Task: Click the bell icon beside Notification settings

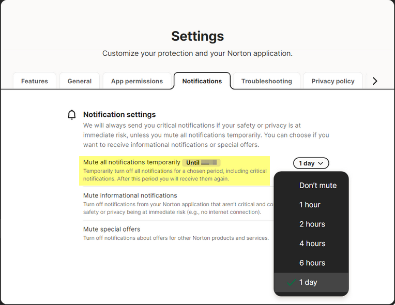Action: 72,115
